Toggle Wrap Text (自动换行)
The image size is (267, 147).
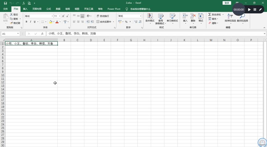103,16
